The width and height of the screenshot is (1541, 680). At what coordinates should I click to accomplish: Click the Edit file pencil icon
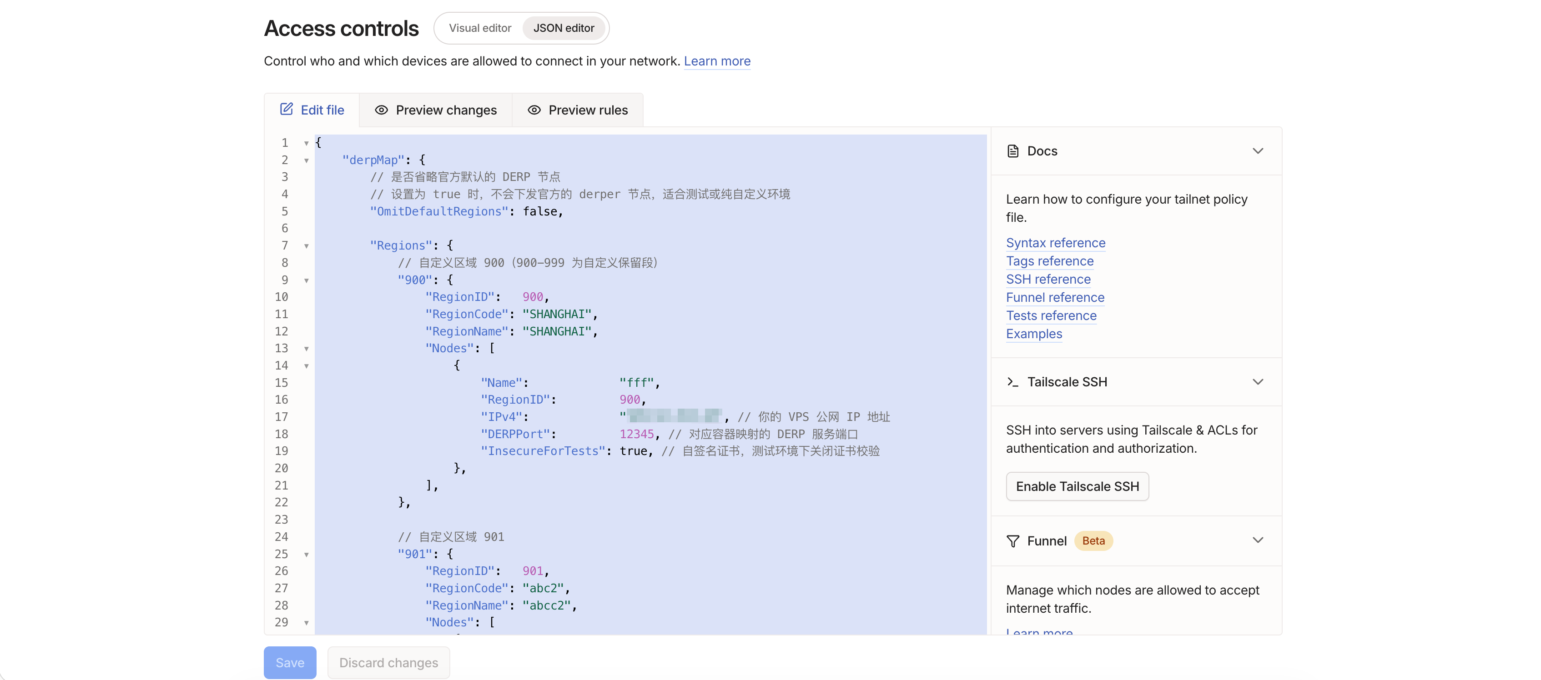click(x=287, y=109)
